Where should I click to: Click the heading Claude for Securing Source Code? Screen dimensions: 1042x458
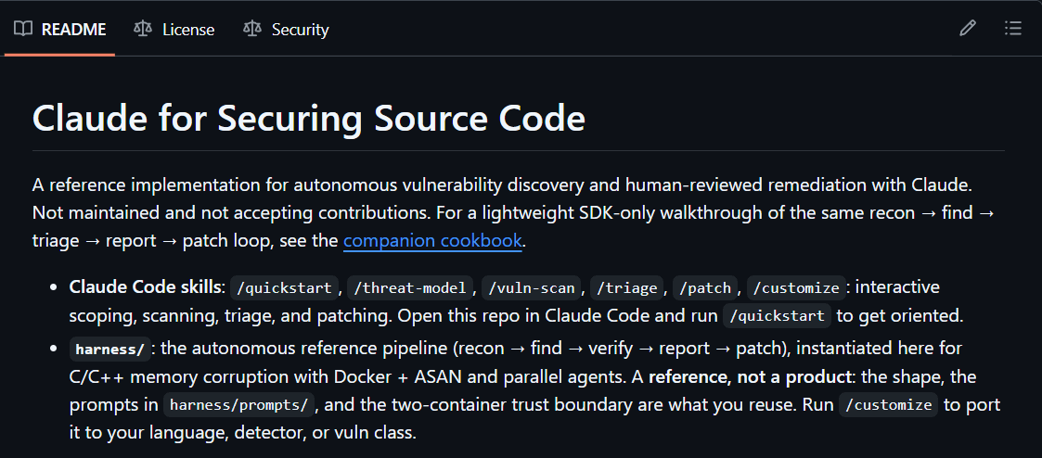pos(308,118)
